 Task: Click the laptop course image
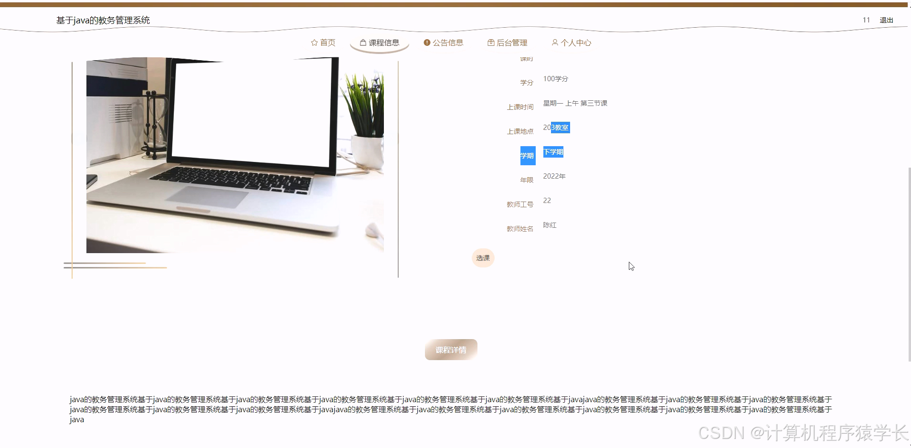click(x=234, y=155)
